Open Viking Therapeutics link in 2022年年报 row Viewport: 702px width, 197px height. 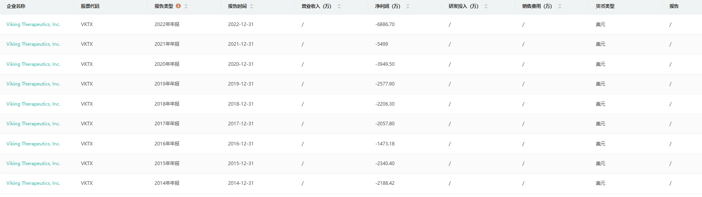click(x=33, y=24)
